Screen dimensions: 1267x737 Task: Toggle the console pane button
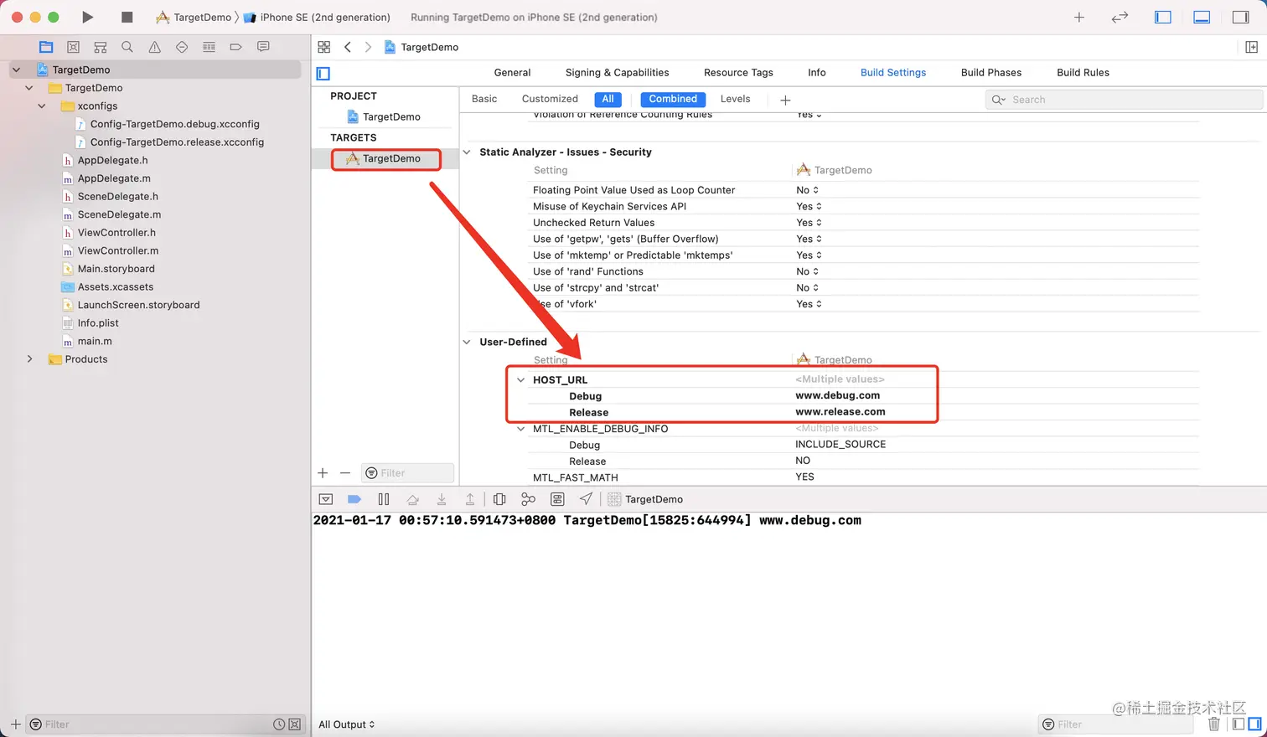pyautogui.click(x=1254, y=724)
